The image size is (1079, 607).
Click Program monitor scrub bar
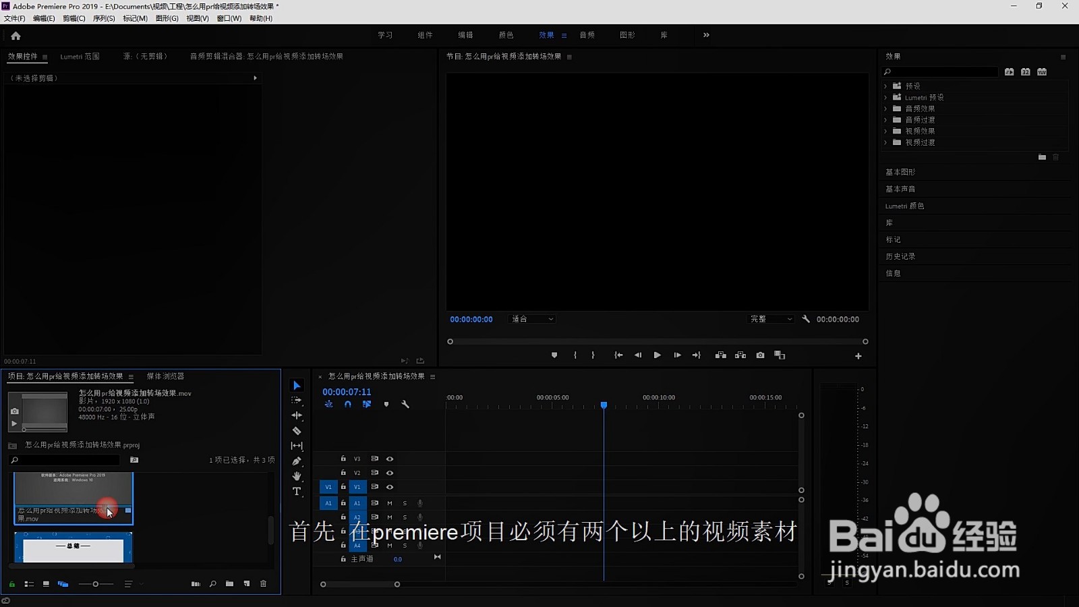(x=658, y=341)
